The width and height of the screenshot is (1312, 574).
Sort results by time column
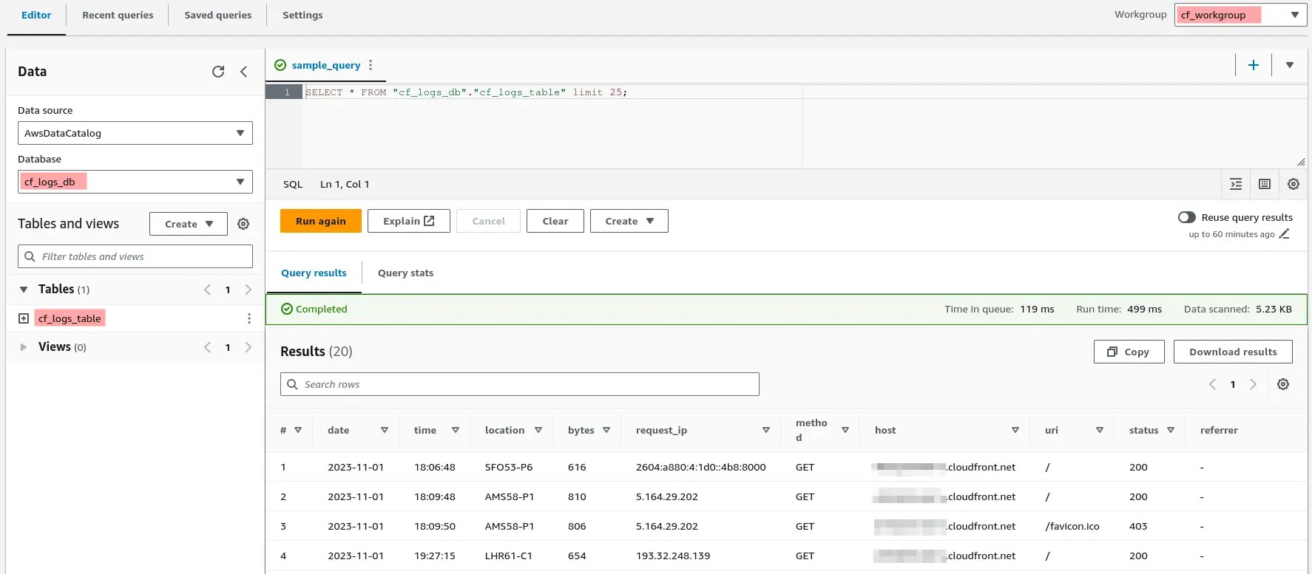456,430
